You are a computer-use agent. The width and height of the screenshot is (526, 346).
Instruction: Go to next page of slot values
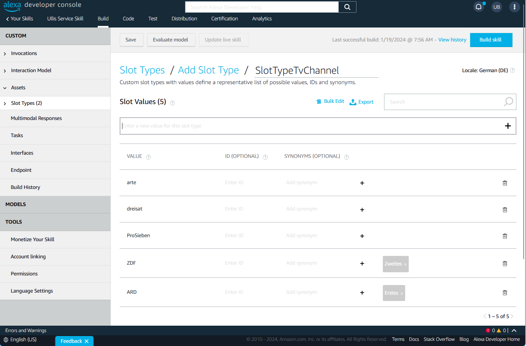512,317
